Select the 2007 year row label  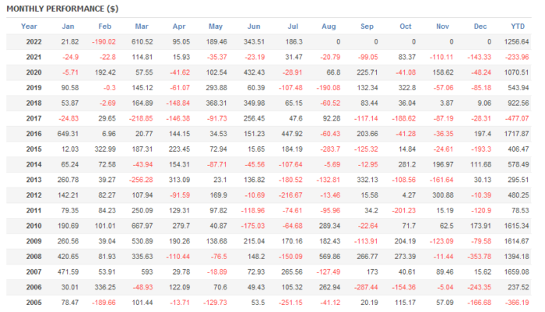point(33,272)
